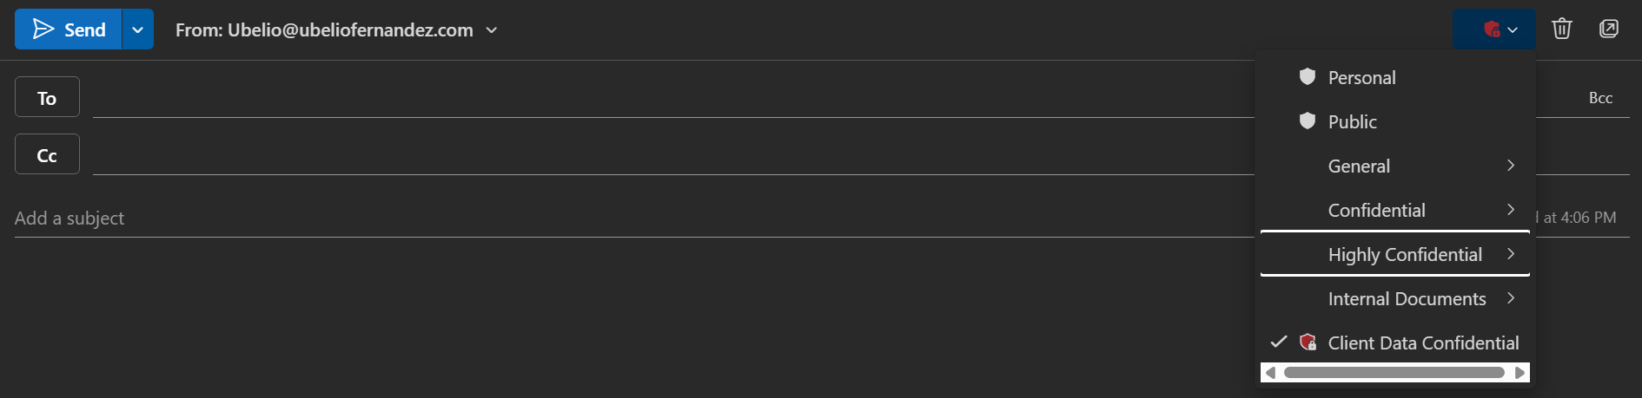Screen dimensions: 1642x398
Task: Discard draft with the trash icon
Action: tap(1561, 29)
